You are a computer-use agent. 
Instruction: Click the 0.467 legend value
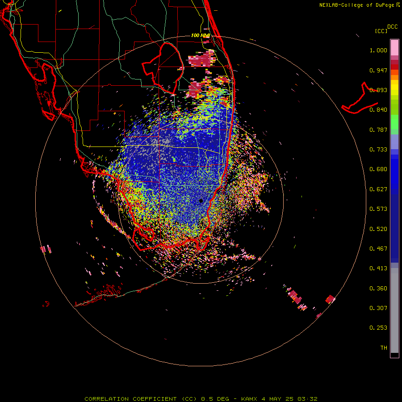[378, 249]
